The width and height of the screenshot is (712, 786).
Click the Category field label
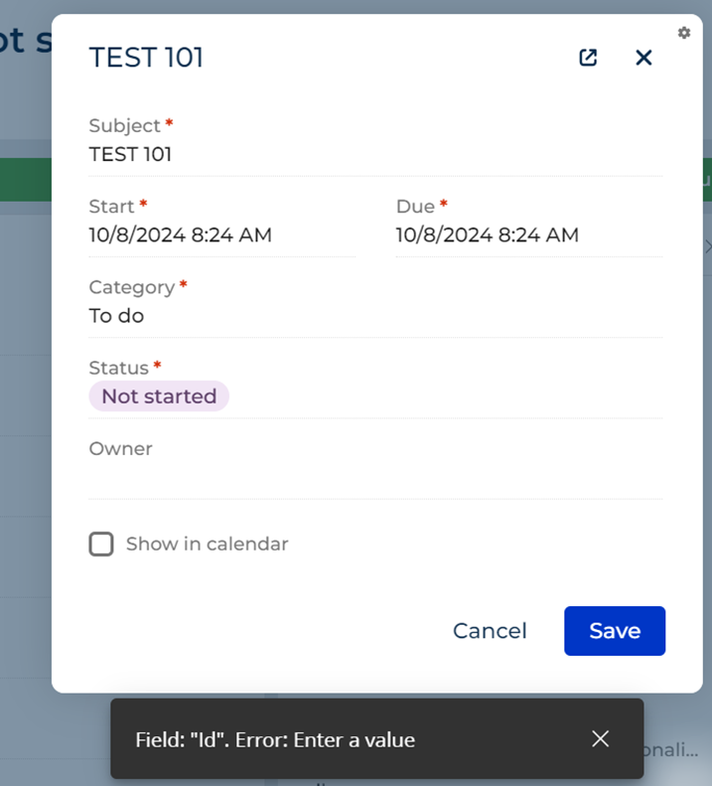[x=132, y=287]
